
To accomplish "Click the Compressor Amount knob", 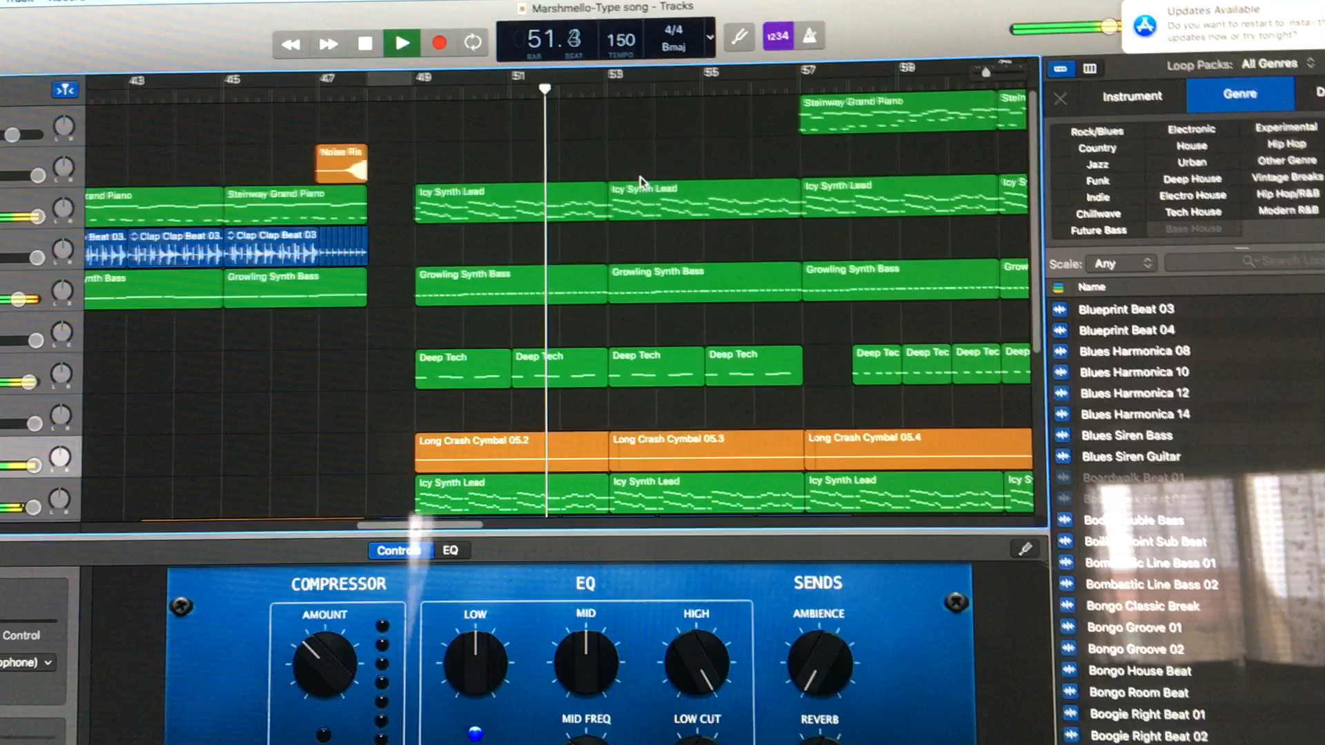I will (324, 664).
